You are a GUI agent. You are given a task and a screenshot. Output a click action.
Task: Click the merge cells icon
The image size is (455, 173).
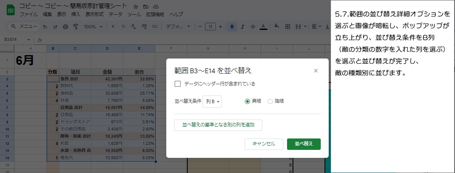point(298,27)
